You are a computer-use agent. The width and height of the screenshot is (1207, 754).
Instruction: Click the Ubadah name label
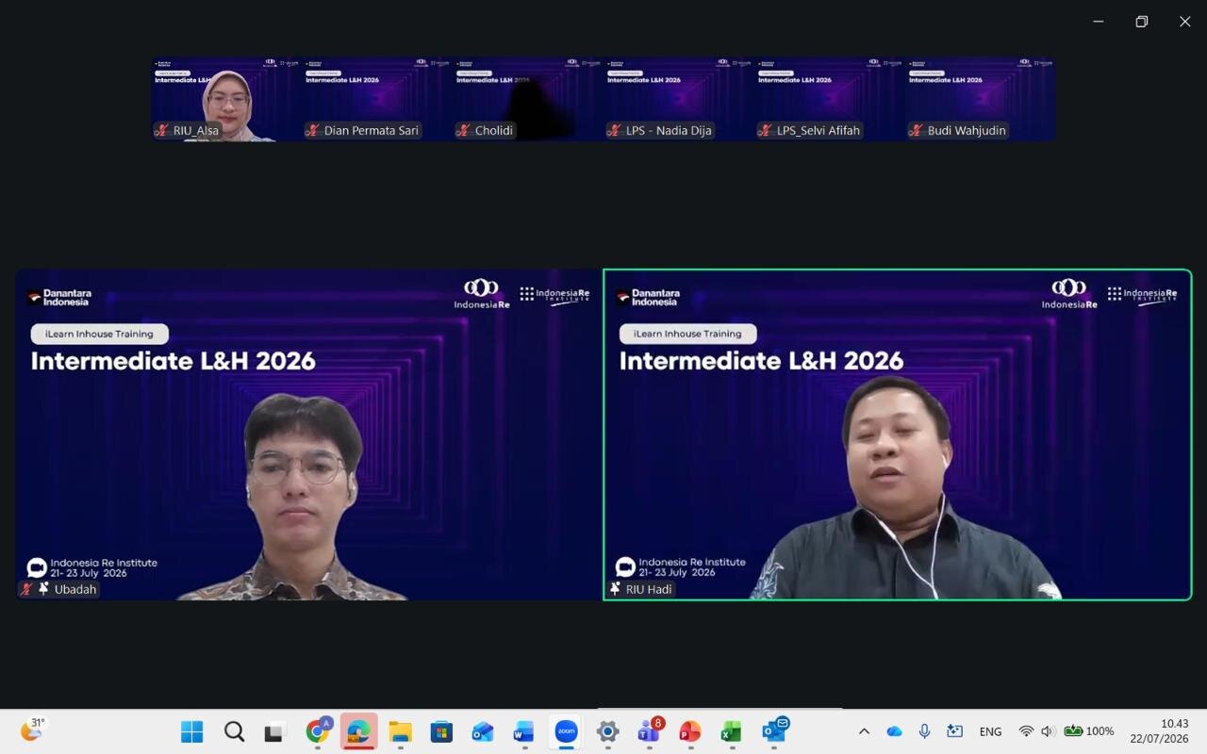(x=74, y=589)
